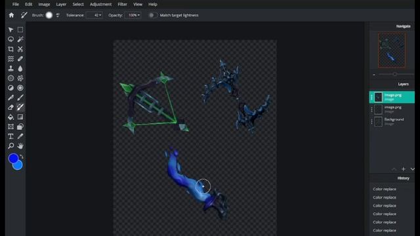Click the layer panel down chevron

pyautogui.click(x=413, y=169)
